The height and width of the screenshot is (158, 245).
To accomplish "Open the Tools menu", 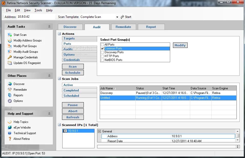I will click(x=38, y=10).
